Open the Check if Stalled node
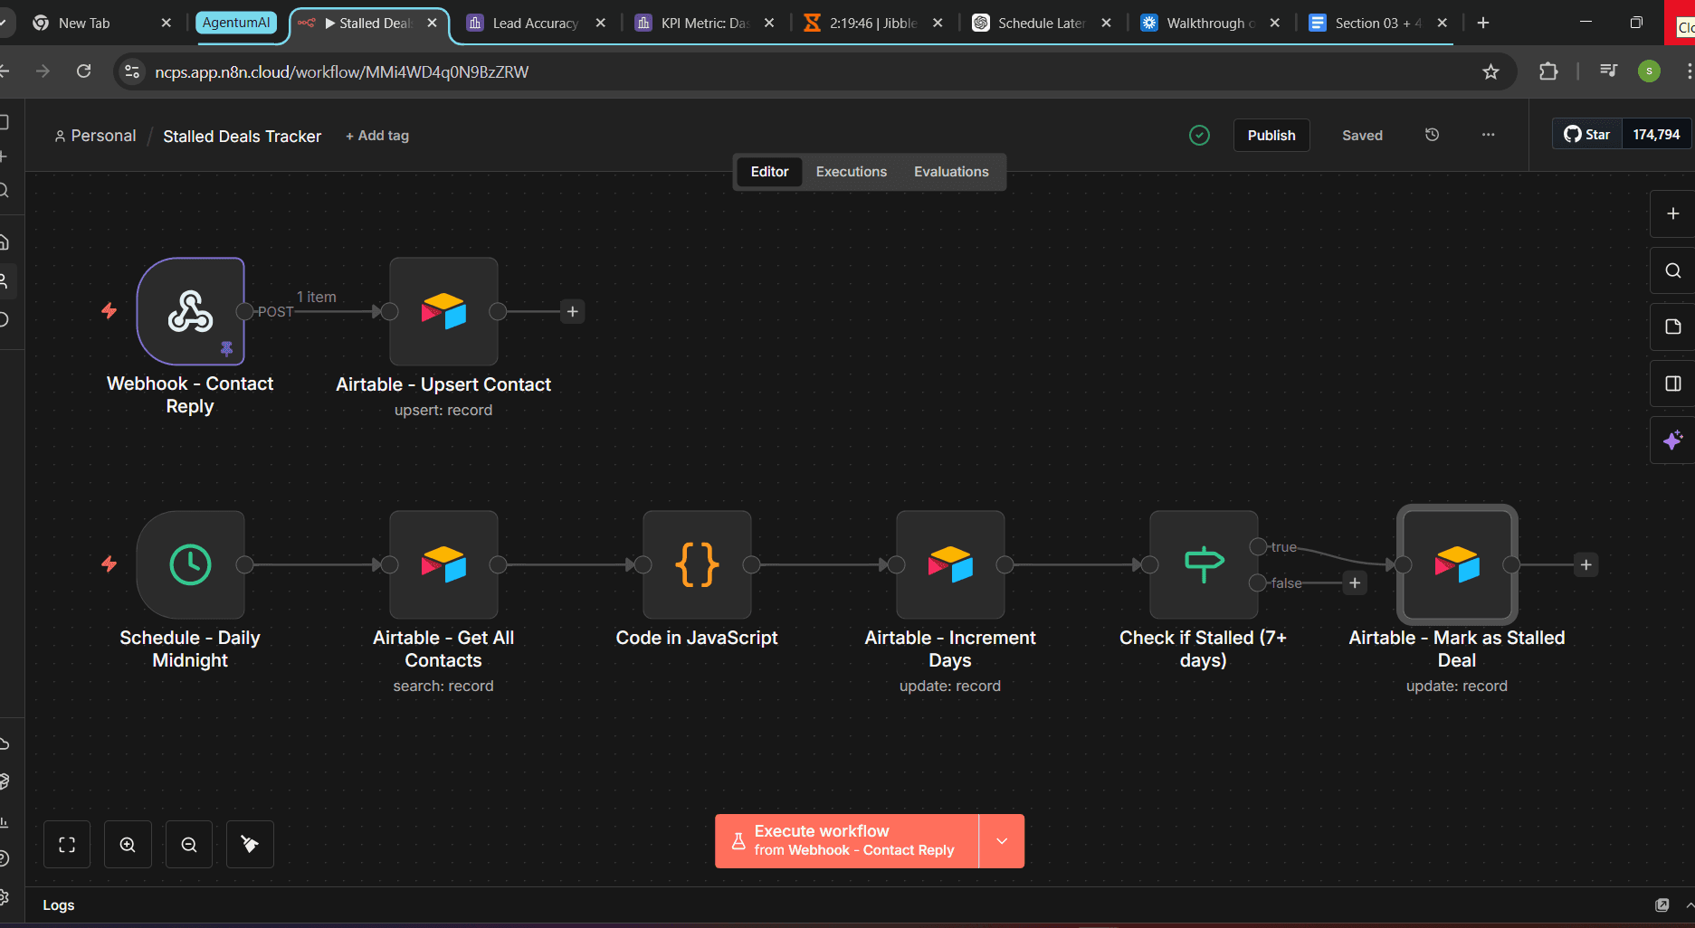Image resolution: width=1695 pixels, height=928 pixels. [1204, 564]
